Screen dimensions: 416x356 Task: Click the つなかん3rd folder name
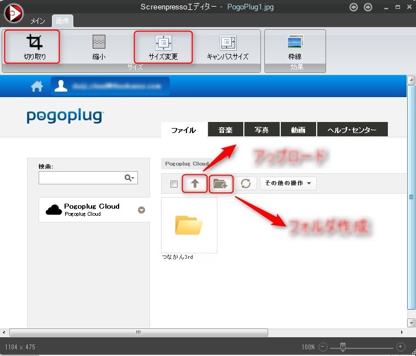(x=178, y=257)
